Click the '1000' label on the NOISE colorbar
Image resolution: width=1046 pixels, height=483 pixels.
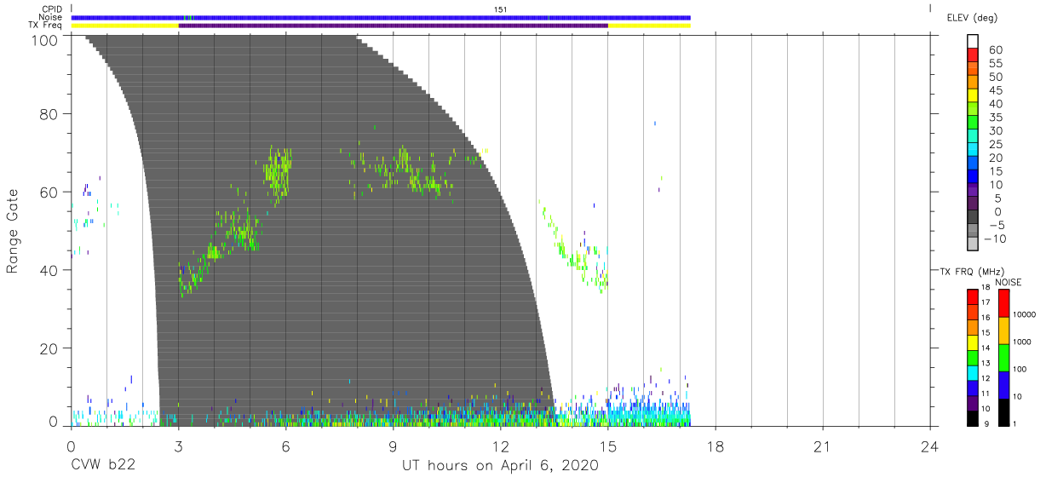click(1022, 342)
